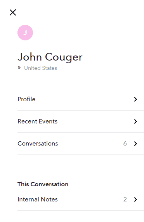Click the Conversations count badge 6
Image resolution: width=144 pixels, height=222 pixels.
[x=125, y=144]
